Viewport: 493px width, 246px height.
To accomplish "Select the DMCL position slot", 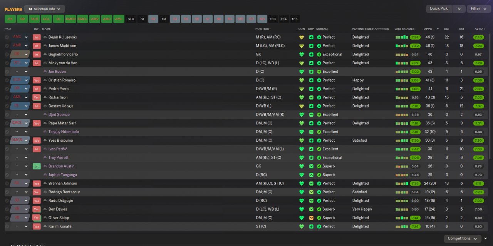I will [82, 19].
